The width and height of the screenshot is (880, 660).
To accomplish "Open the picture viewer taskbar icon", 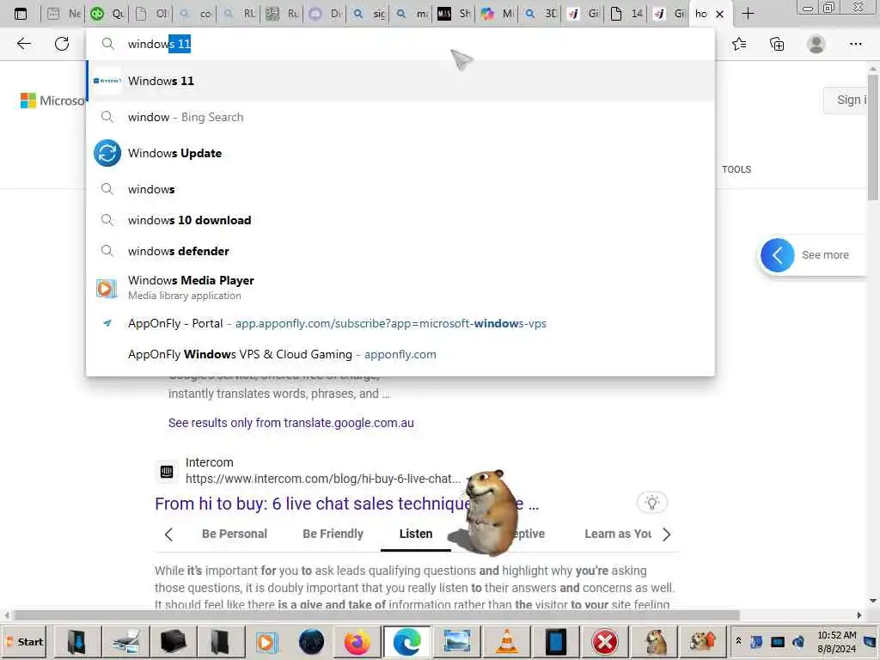I will pyautogui.click(x=457, y=641).
